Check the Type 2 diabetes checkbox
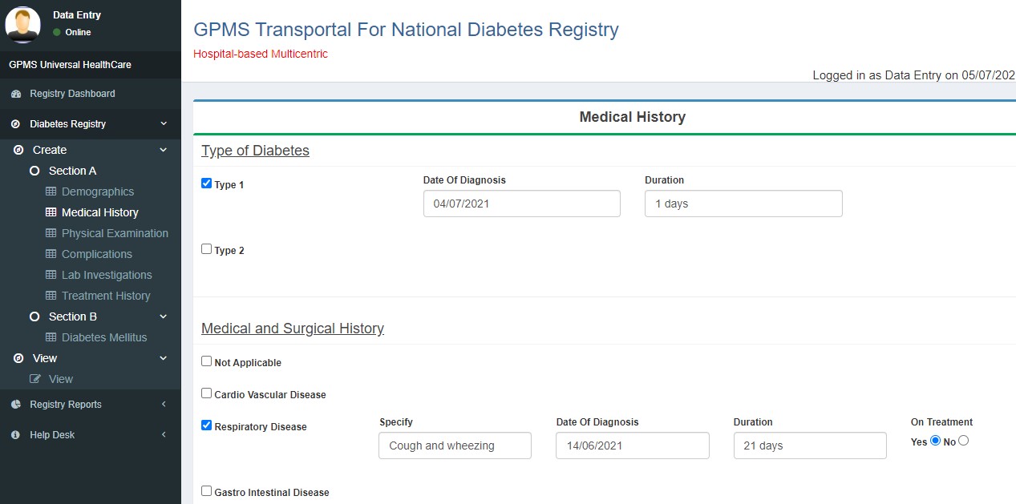This screenshot has height=504, width=1016. tap(206, 249)
